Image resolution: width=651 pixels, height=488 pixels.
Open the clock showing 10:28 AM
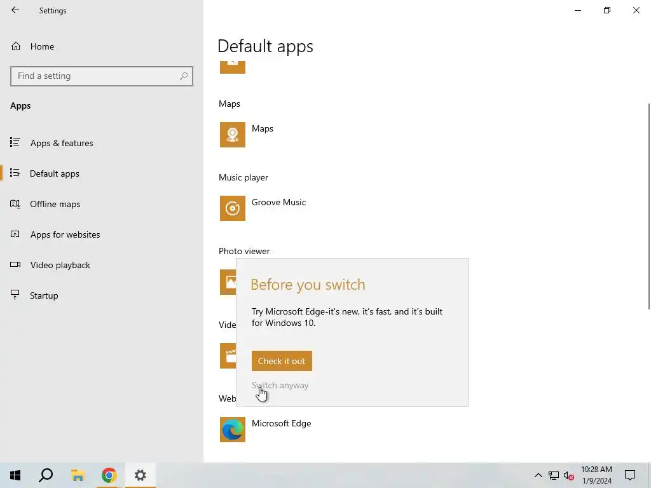pyautogui.click(x=596, y=475)
